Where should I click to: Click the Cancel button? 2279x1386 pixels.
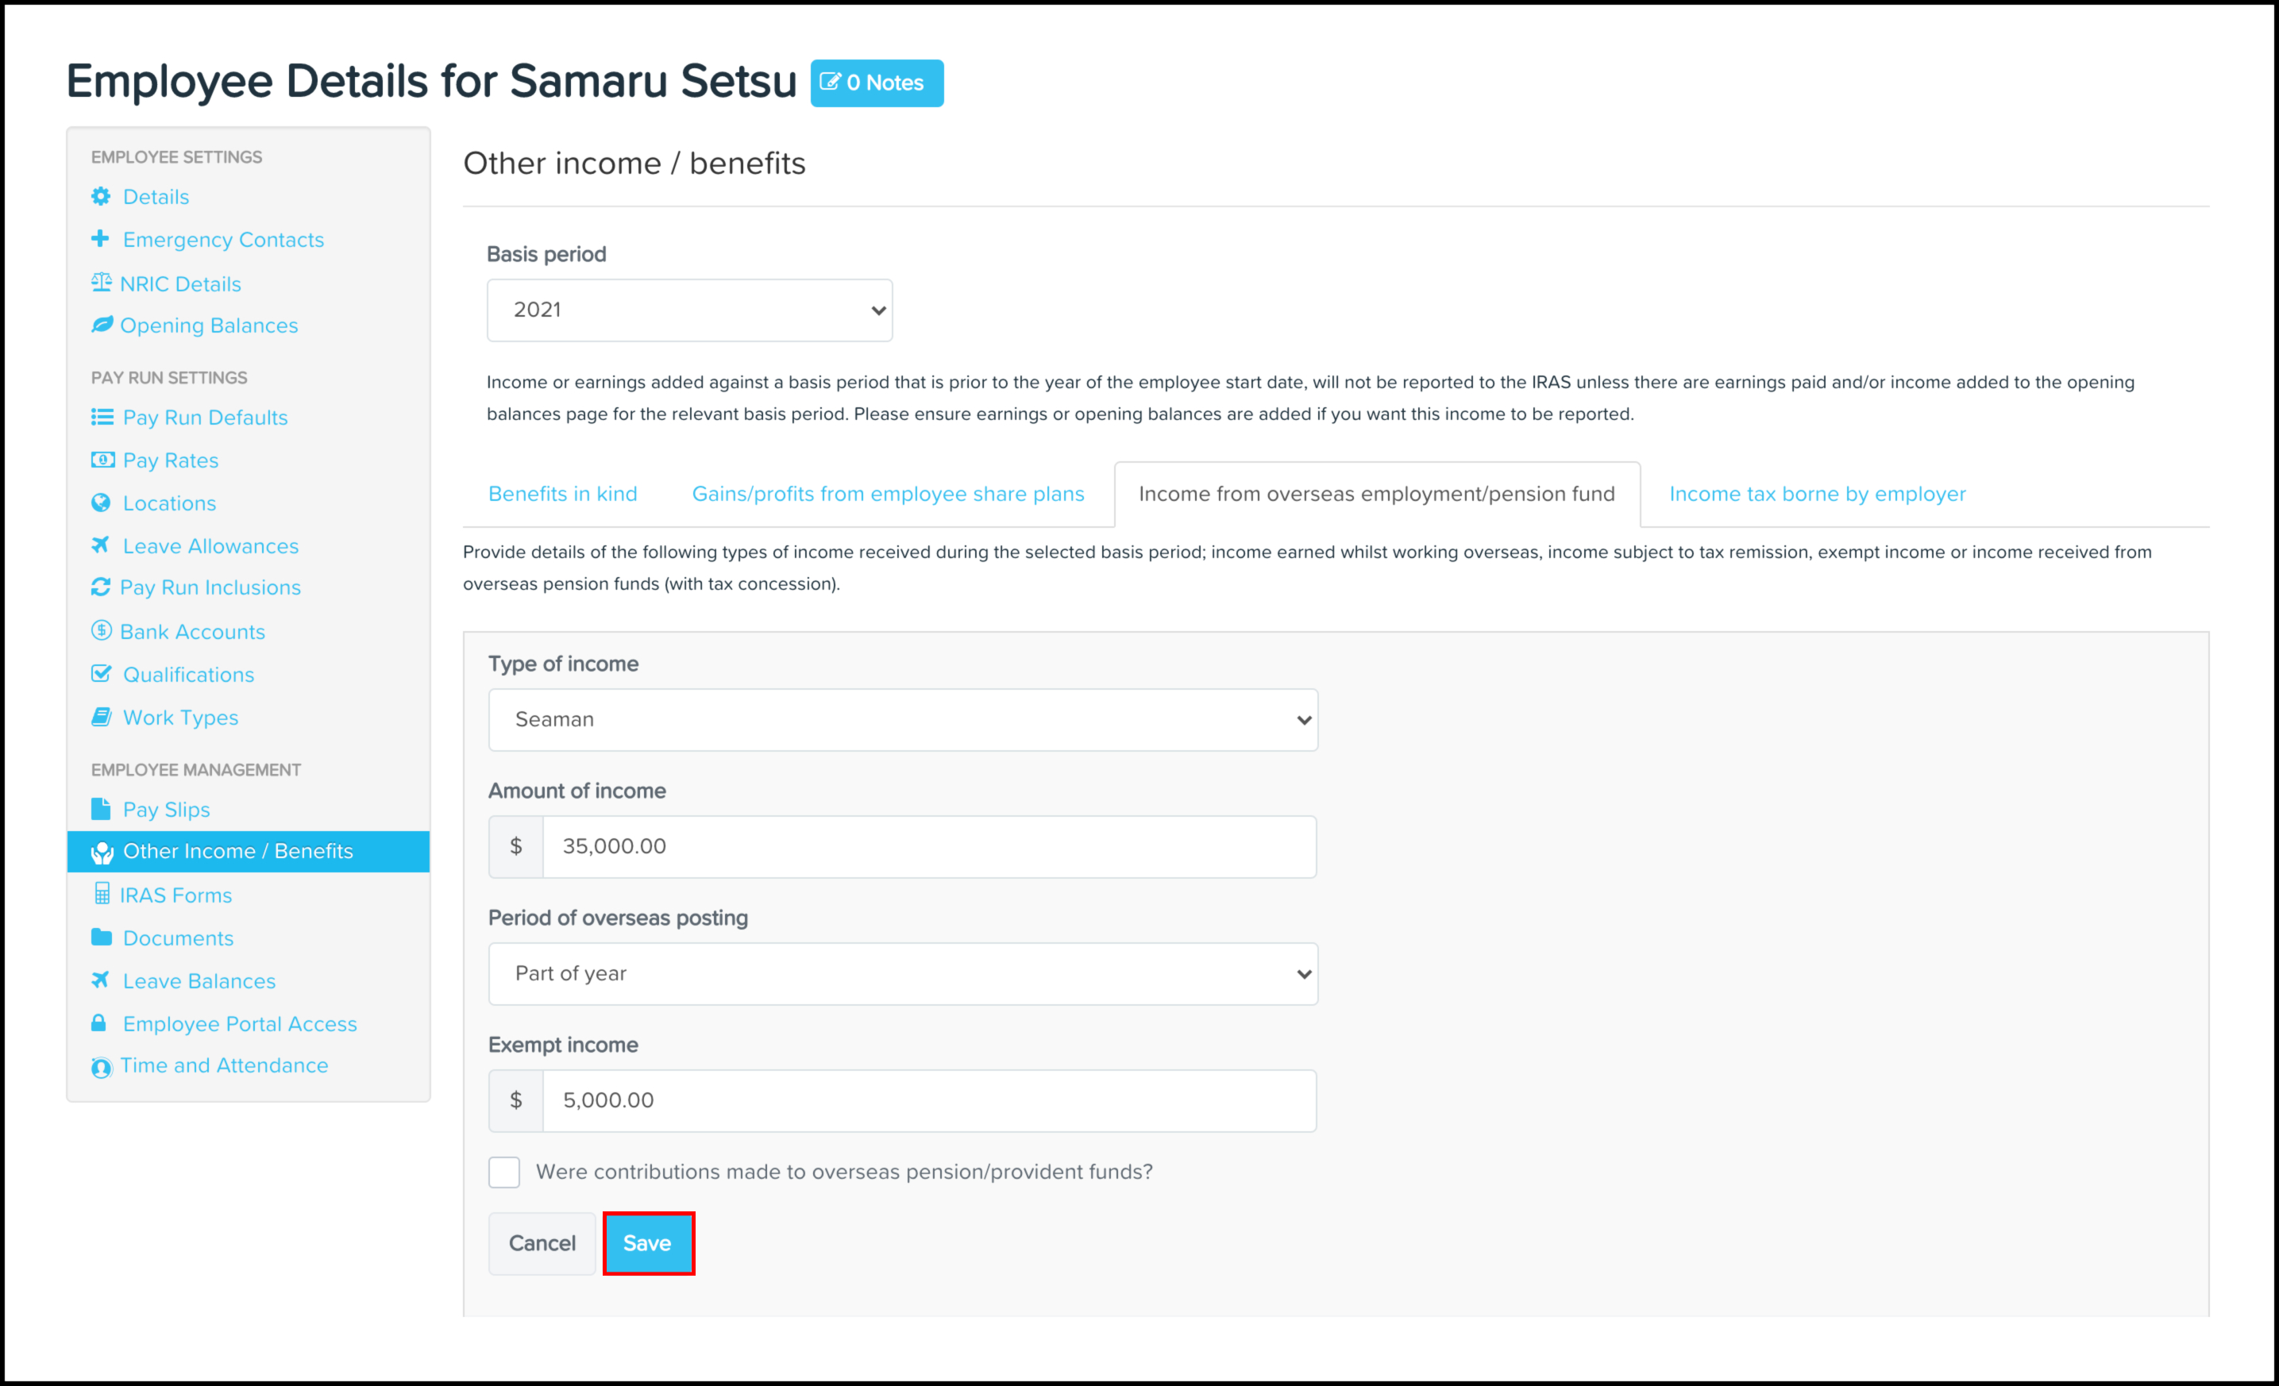point(542,1242)
